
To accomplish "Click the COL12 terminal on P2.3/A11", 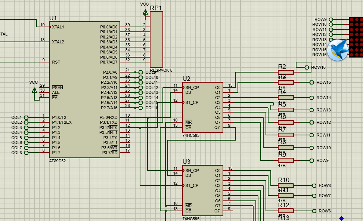I will pyautogui.click(x=140, y=88).
